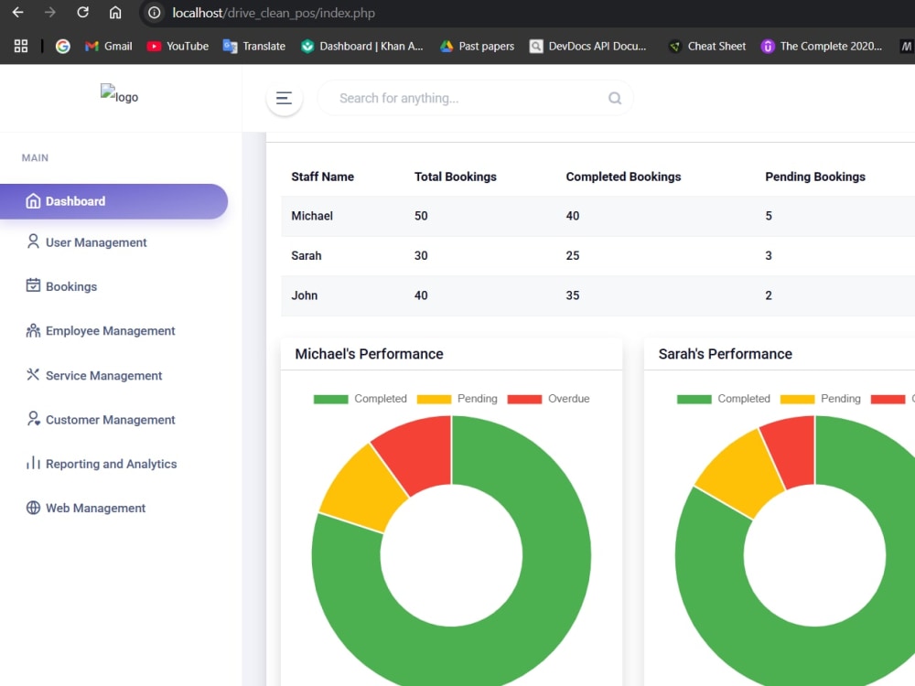Click the browser home icon
The image size is (915, 686).
tap(115, 12)
